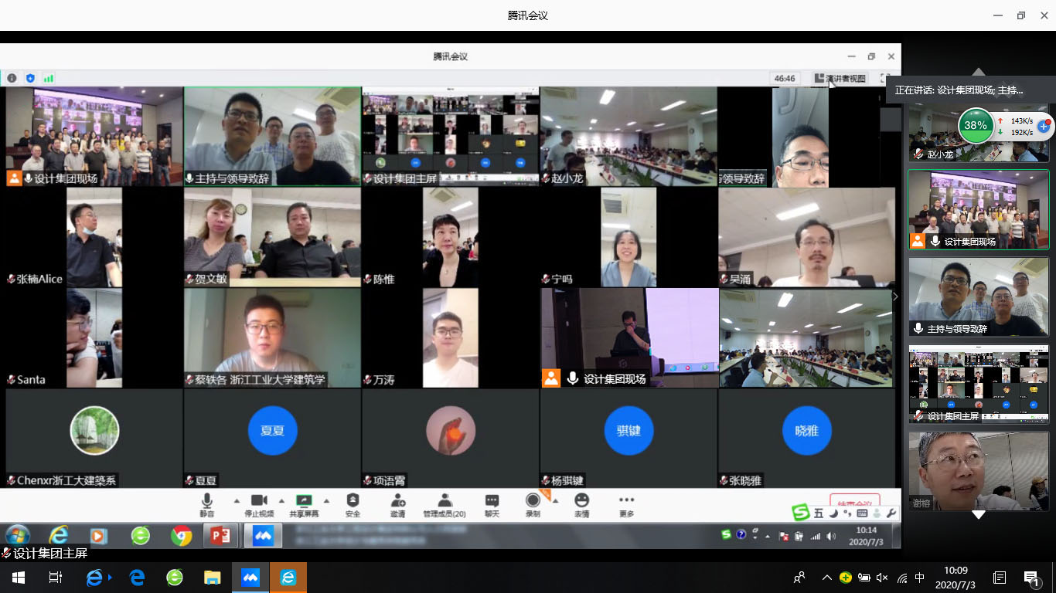Stop camera using 停止视频 button
1056x593 pixels.
[x=259, y=503]
